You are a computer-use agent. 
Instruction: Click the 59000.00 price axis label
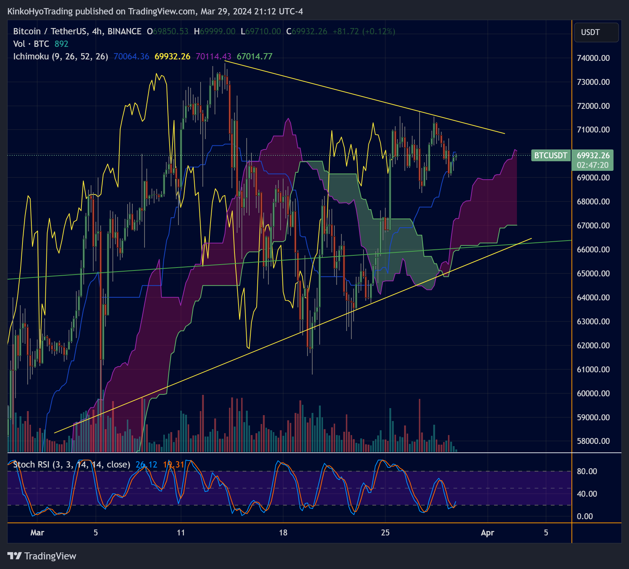coord(593,417)
